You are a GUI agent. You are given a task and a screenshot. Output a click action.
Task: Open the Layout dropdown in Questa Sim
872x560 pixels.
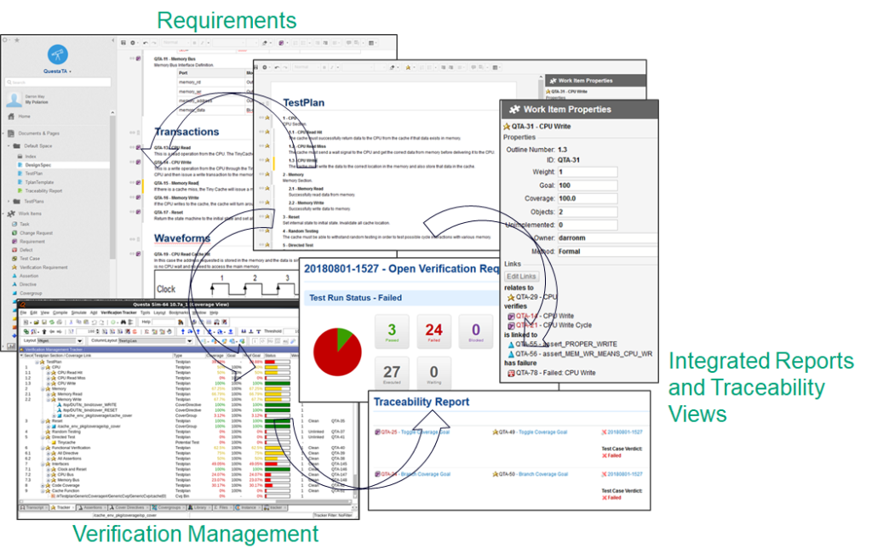pyautogui.click(x=60, y=340)
